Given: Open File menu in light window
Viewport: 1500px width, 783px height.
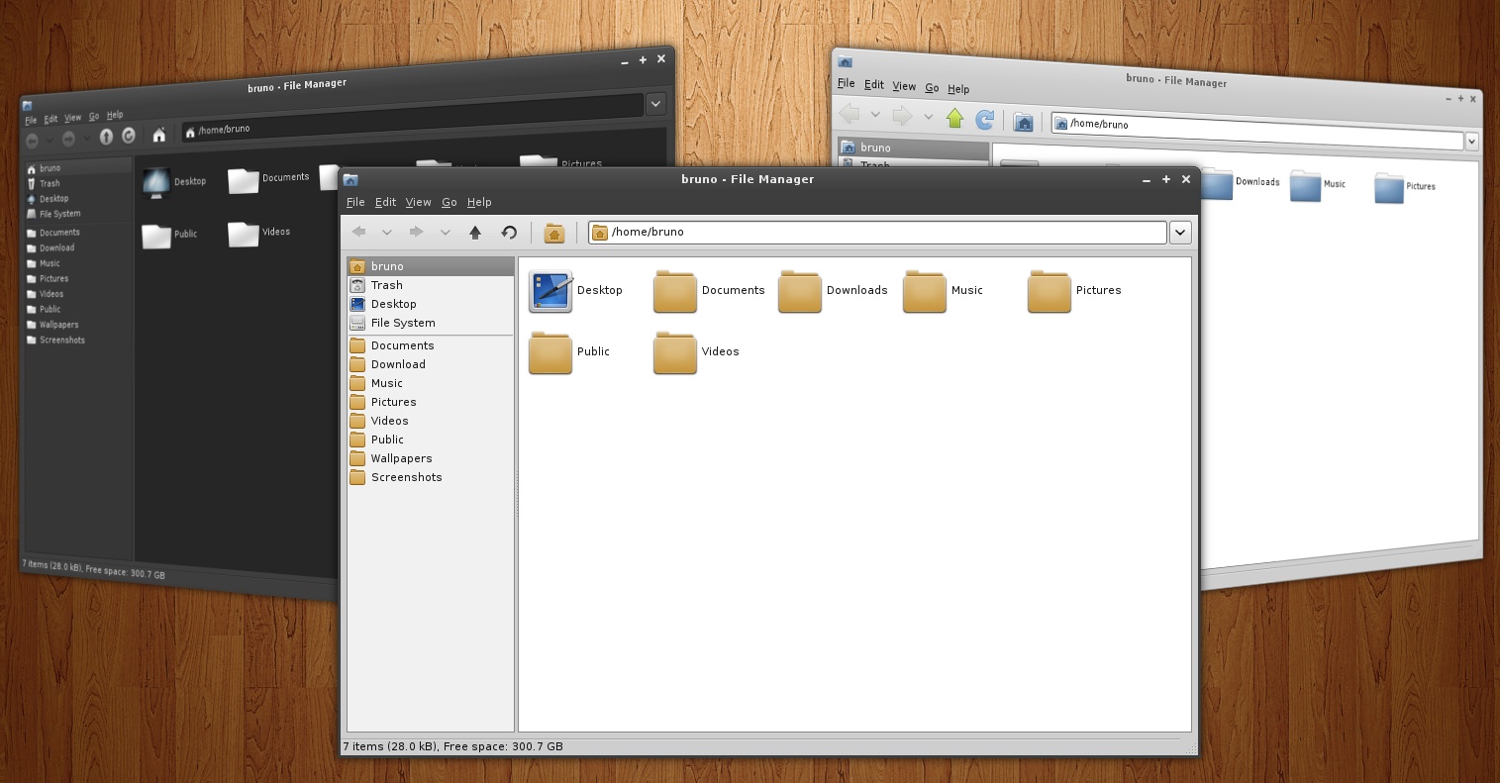Looking at the screenshot, I should [x=846, y=83].
